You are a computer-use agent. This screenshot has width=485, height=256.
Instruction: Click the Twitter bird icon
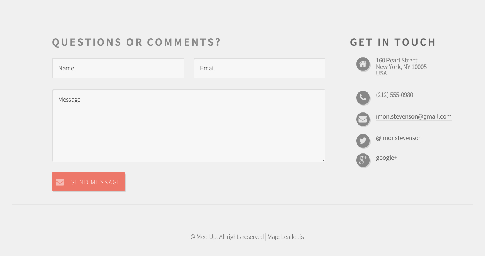click(363, 141)
